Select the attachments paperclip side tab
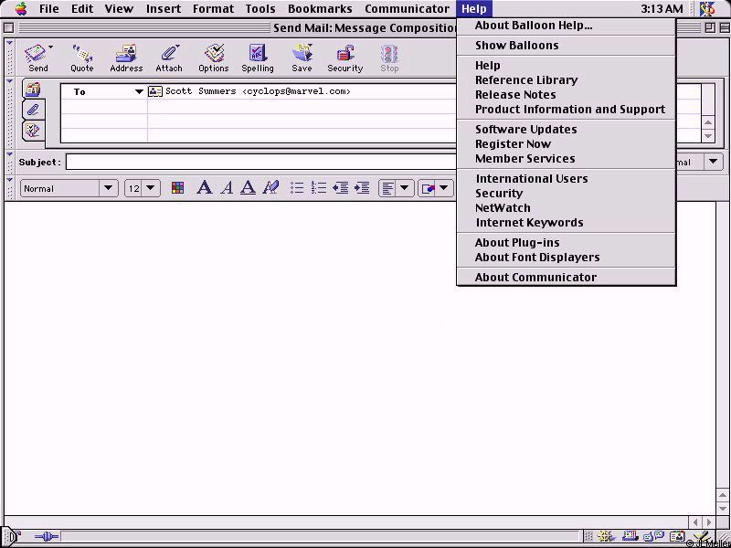The height and width of the screenshot is (548, 731). [33, 110]
